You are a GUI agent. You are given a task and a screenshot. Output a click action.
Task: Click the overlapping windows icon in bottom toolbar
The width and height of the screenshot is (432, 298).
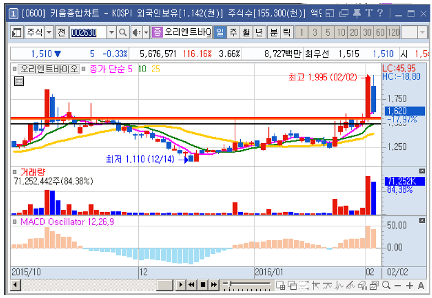292,285
